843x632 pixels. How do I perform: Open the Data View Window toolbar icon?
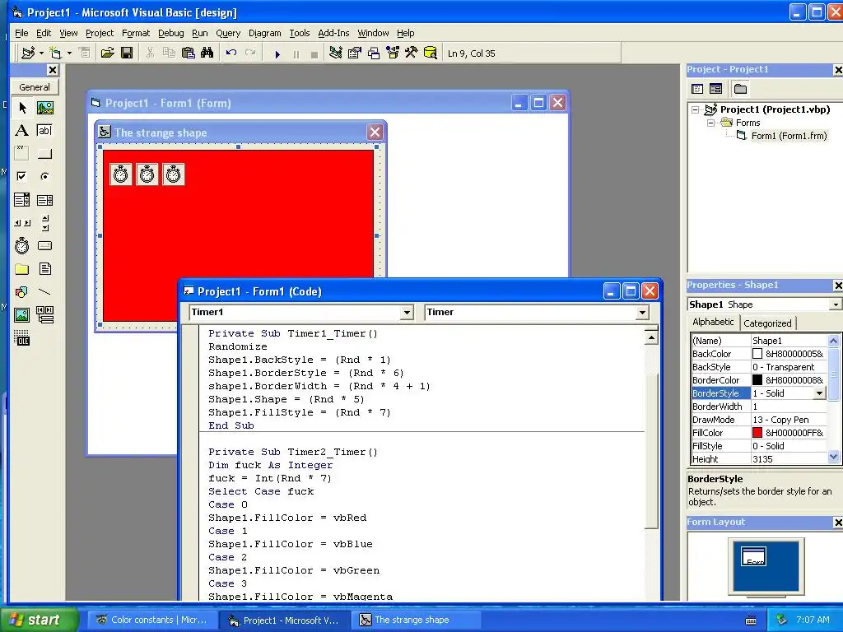(430, 53)
